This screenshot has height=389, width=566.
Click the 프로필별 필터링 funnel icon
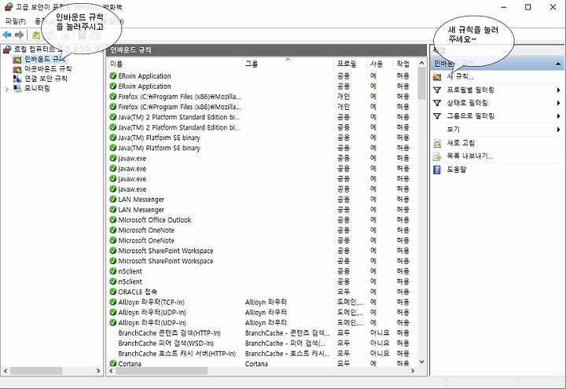tap(437, 90)
